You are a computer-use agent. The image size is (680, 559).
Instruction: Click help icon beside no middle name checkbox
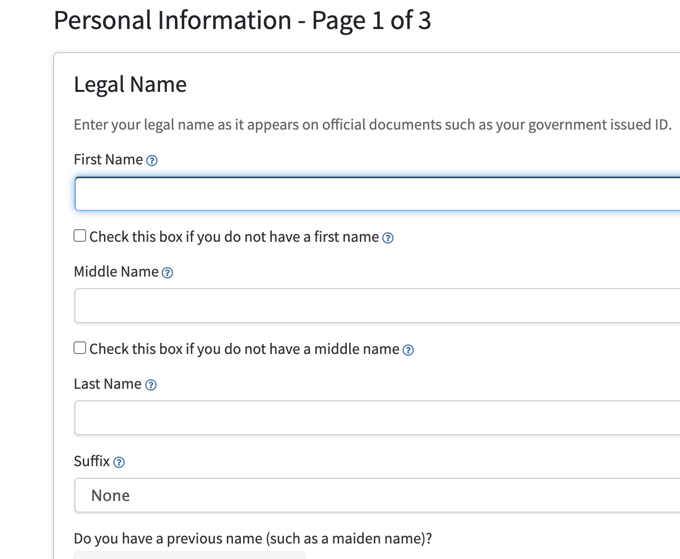coord(408,350)
